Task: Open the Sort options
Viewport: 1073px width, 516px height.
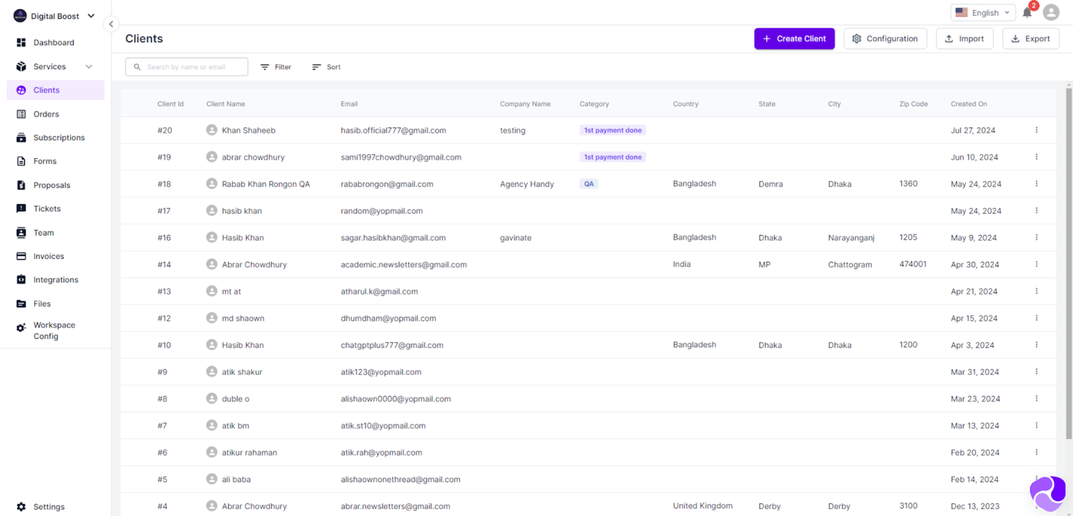Action: 327,67
